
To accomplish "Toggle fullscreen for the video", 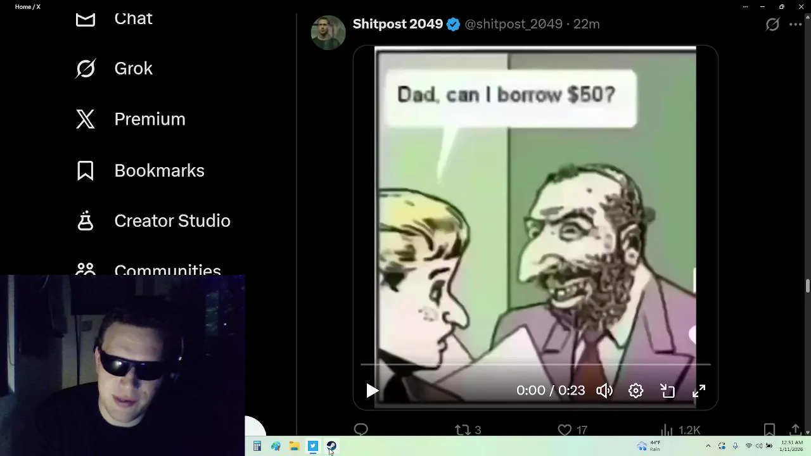I will (x=699, y=391).
